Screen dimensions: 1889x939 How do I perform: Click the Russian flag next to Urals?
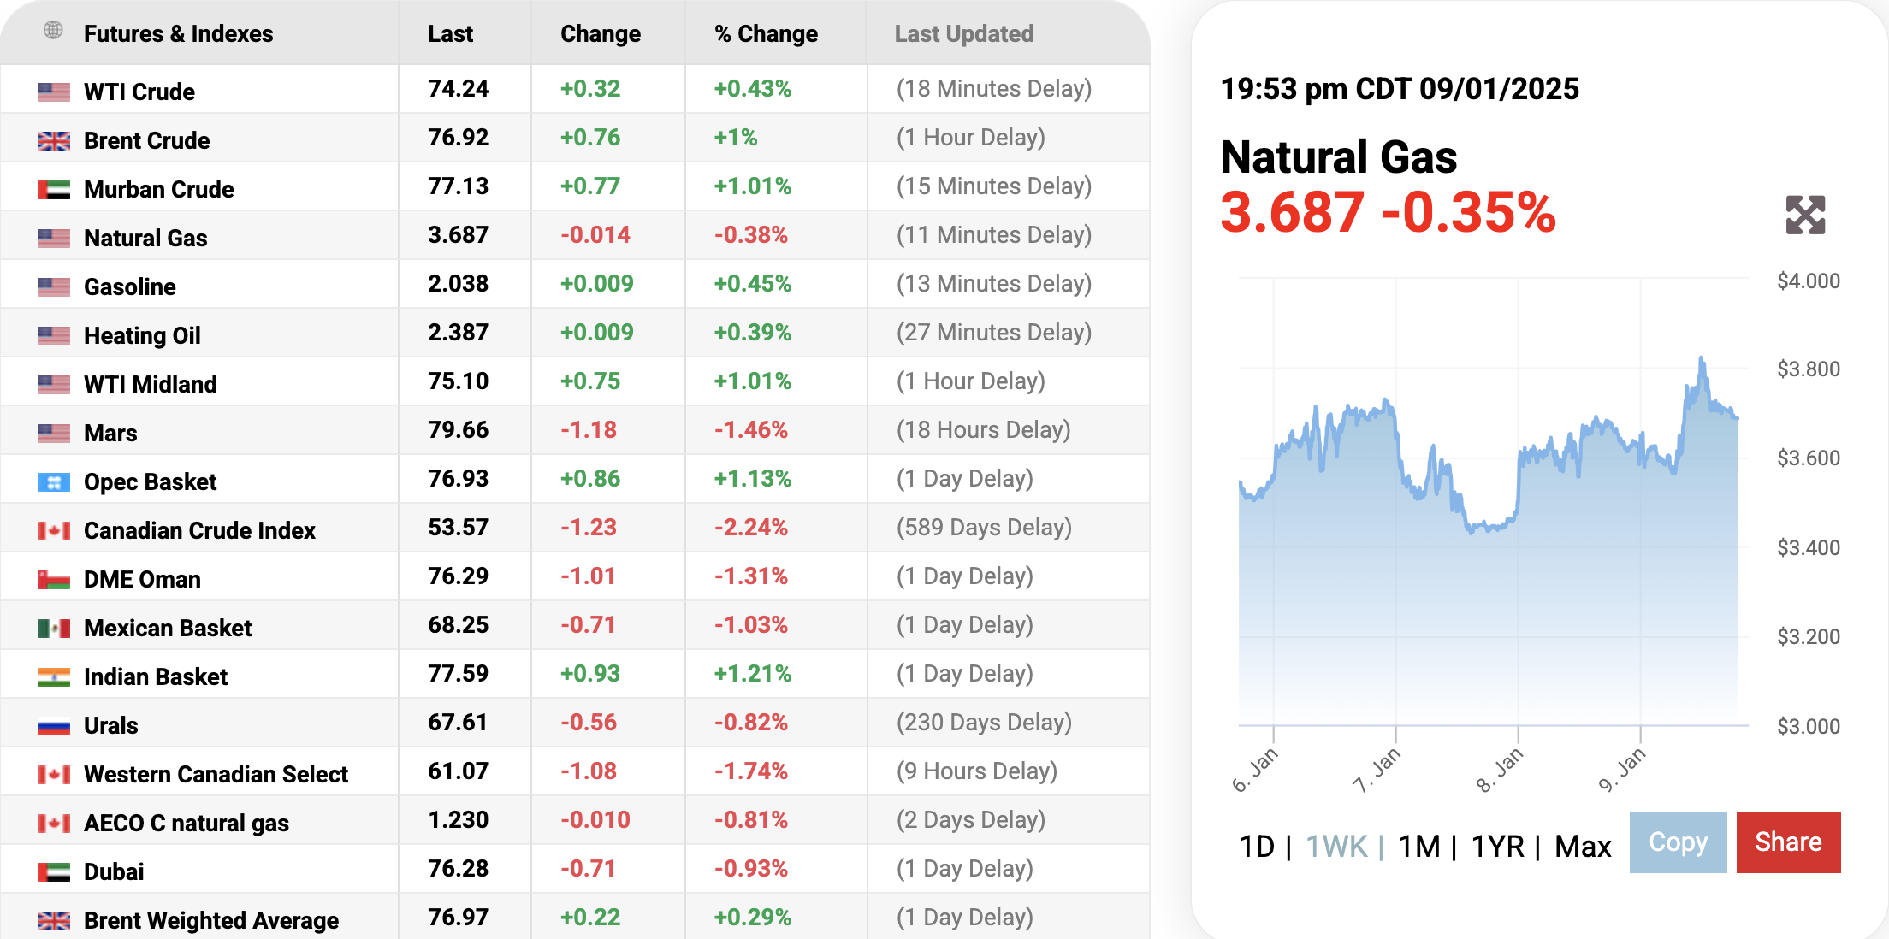click(54, 726)
